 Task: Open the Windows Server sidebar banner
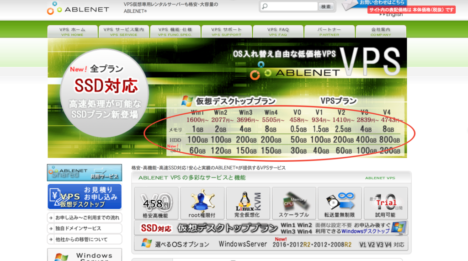tap(85, 255)
